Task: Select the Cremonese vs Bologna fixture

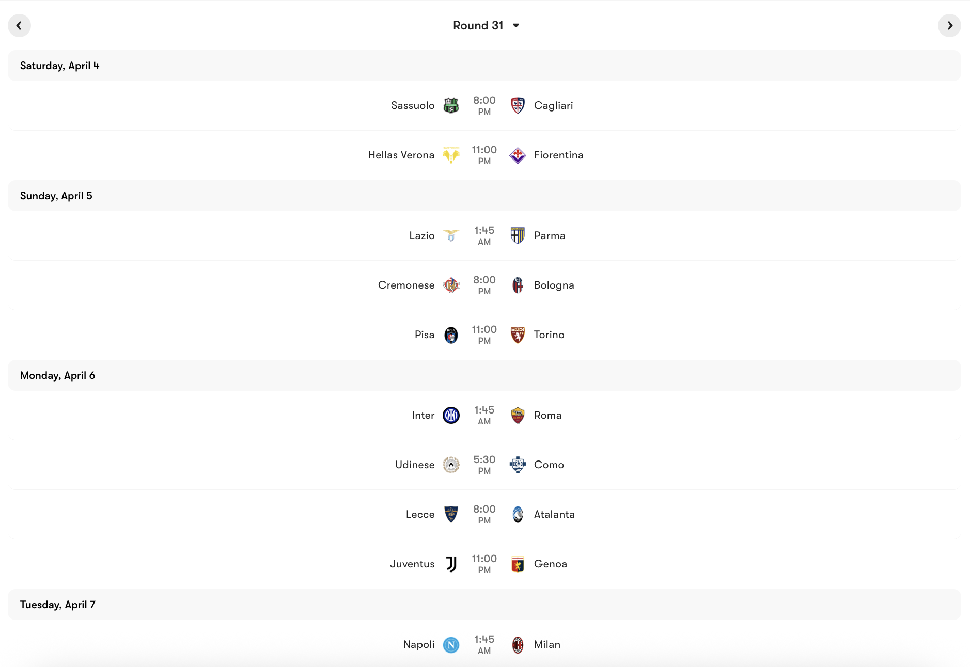Action: (484, 285)
